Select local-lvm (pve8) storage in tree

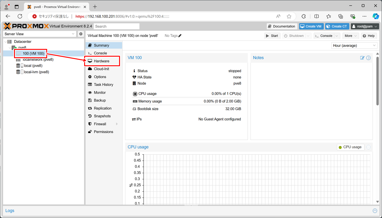point(36,72)
